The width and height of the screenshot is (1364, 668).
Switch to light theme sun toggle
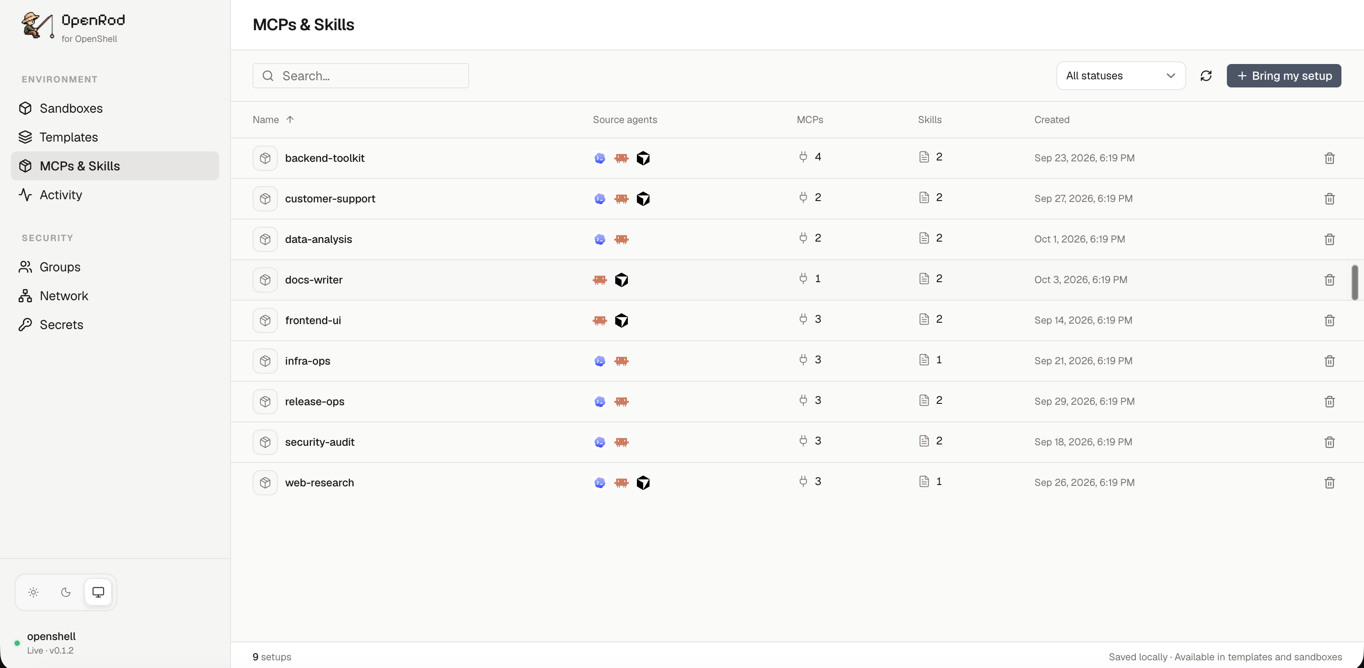33,592
